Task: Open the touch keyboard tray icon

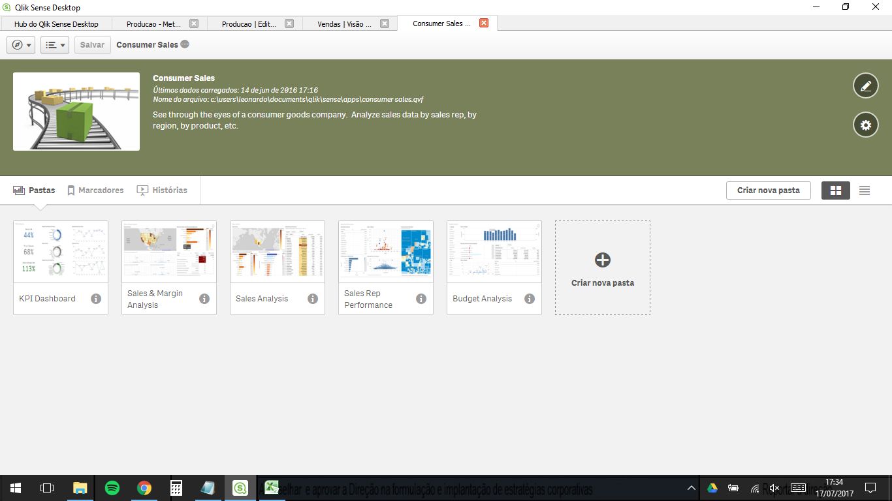Action: pyautogui.click(x=798, y=488)
